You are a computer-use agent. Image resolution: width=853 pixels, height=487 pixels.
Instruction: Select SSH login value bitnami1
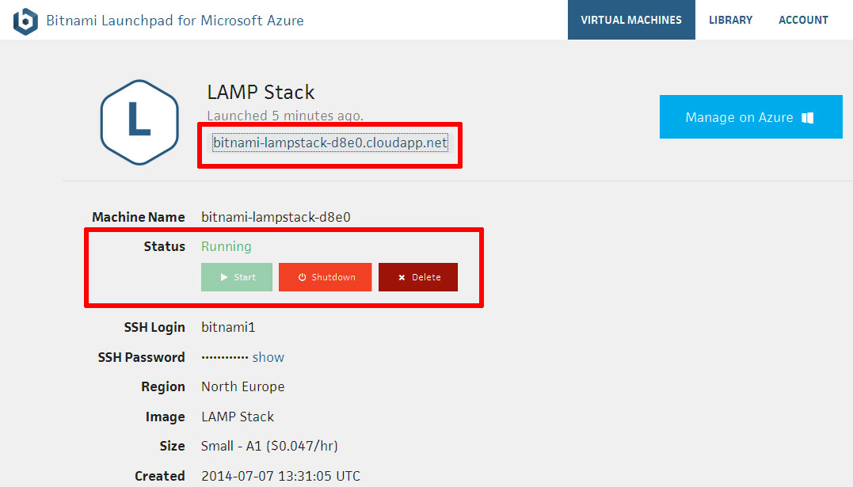[x=228, y=327]
